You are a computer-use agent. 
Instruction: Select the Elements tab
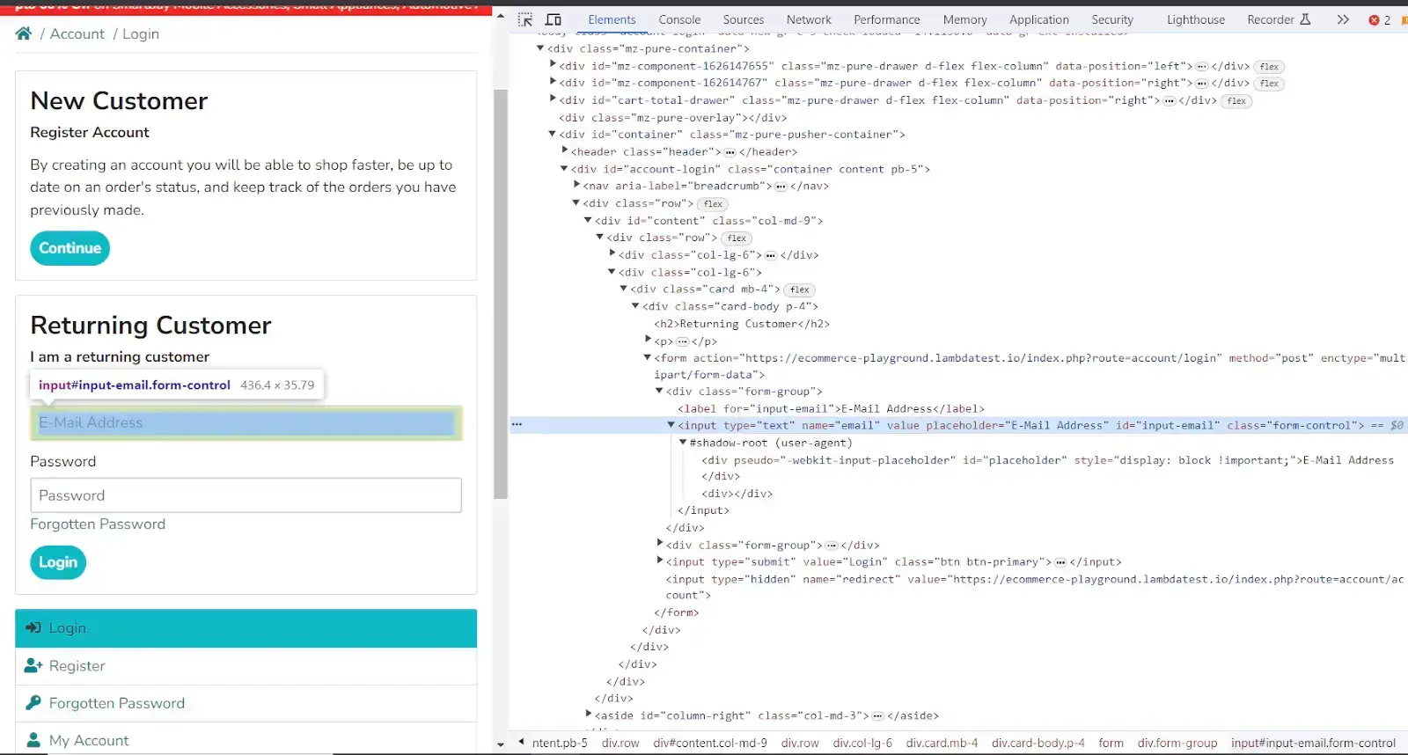pos(612,19)
